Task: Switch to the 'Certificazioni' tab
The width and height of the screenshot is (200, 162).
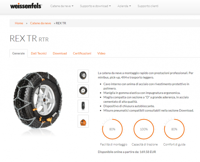Action: [82, 53]
